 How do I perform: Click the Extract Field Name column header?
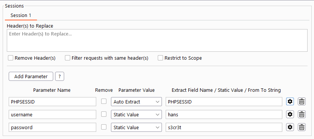[226, 90]
